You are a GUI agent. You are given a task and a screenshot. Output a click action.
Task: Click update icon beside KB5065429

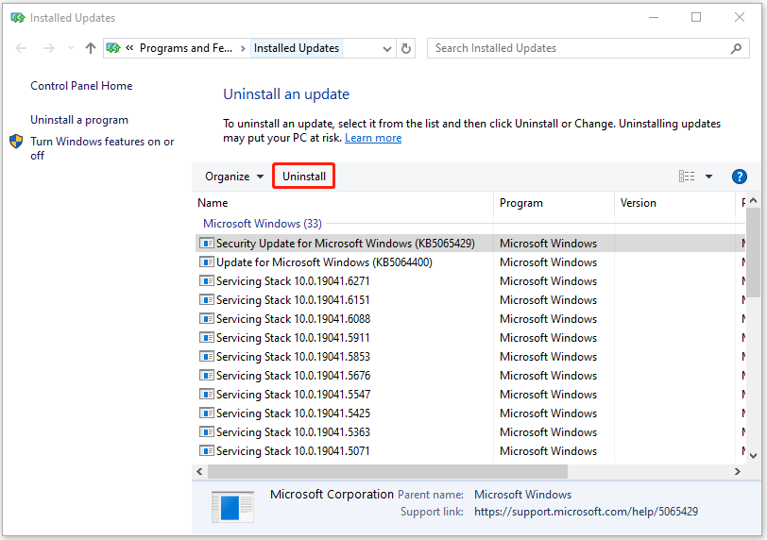click(x=207, y=243)
